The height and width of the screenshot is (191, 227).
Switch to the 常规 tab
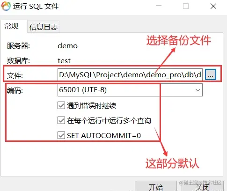point(11,26)
